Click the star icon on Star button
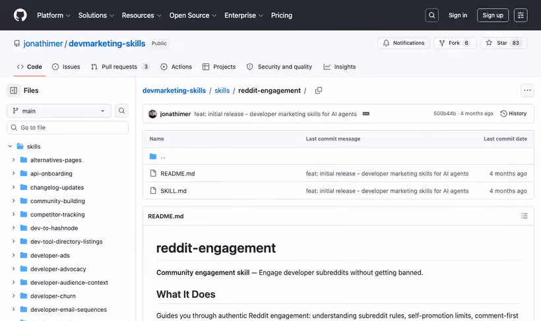 pyautogui.click(x=489, y=43)
